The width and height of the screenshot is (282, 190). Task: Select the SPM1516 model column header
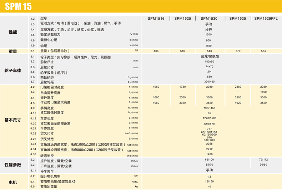pyautogui.click(x=156, y=18)
